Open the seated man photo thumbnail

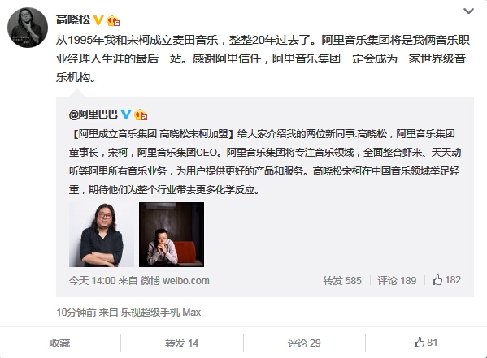[172, 235]
